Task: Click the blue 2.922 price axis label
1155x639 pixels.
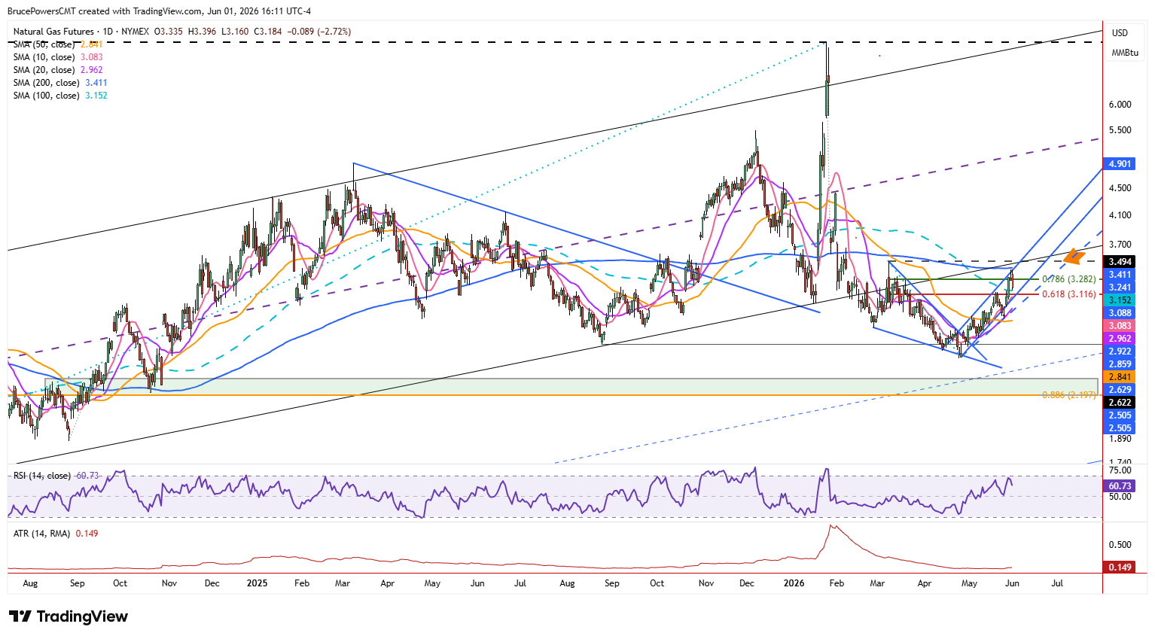Action: 1120,351
